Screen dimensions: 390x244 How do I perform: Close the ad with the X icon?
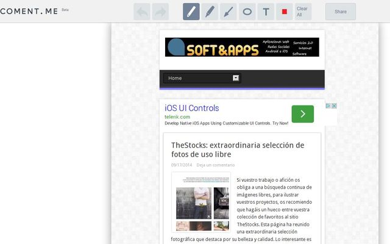coord(334,106)
